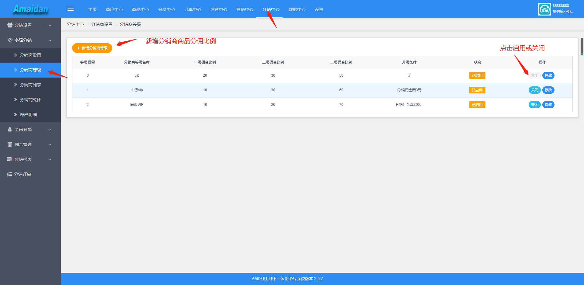The image size is (584, 285).
Task: Click the 新增分销商等级 button
Action: click(x=92, y=48)
